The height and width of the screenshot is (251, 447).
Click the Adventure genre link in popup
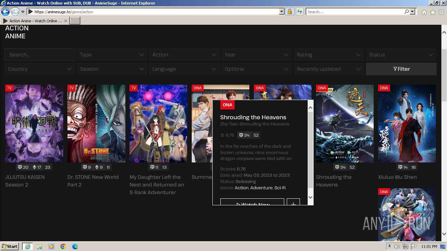click(x=261, y=188)
